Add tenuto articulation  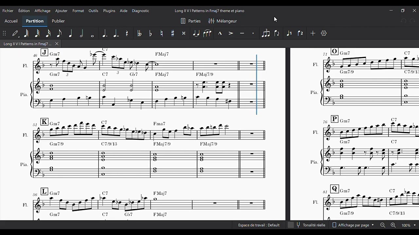pyautogui.click(x=242, y=33)
